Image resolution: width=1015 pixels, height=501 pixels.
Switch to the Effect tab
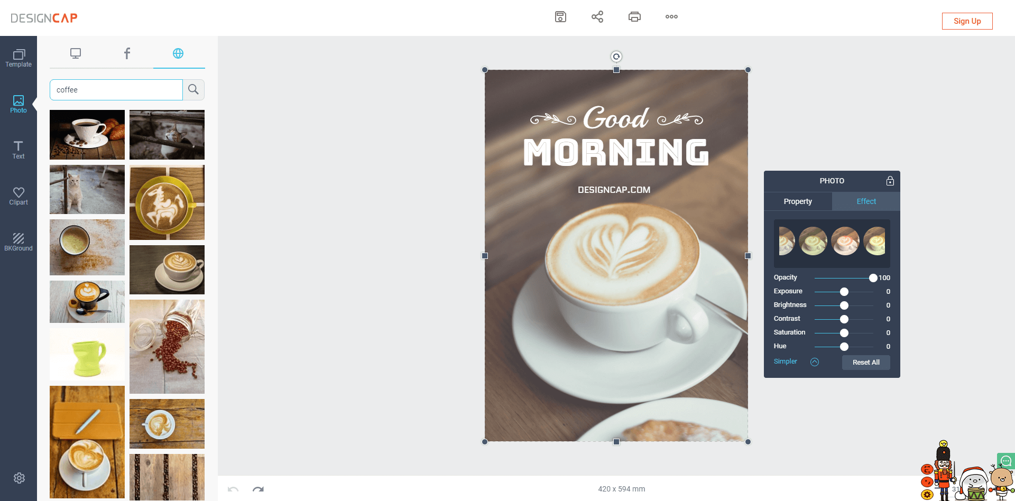pyautogui.click(x=866, y=201)
